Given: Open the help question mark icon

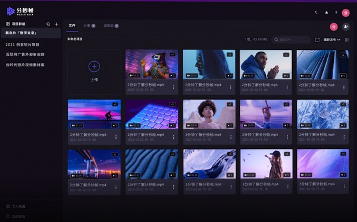Looking at the screenshot, I should (x=336, y=13).
